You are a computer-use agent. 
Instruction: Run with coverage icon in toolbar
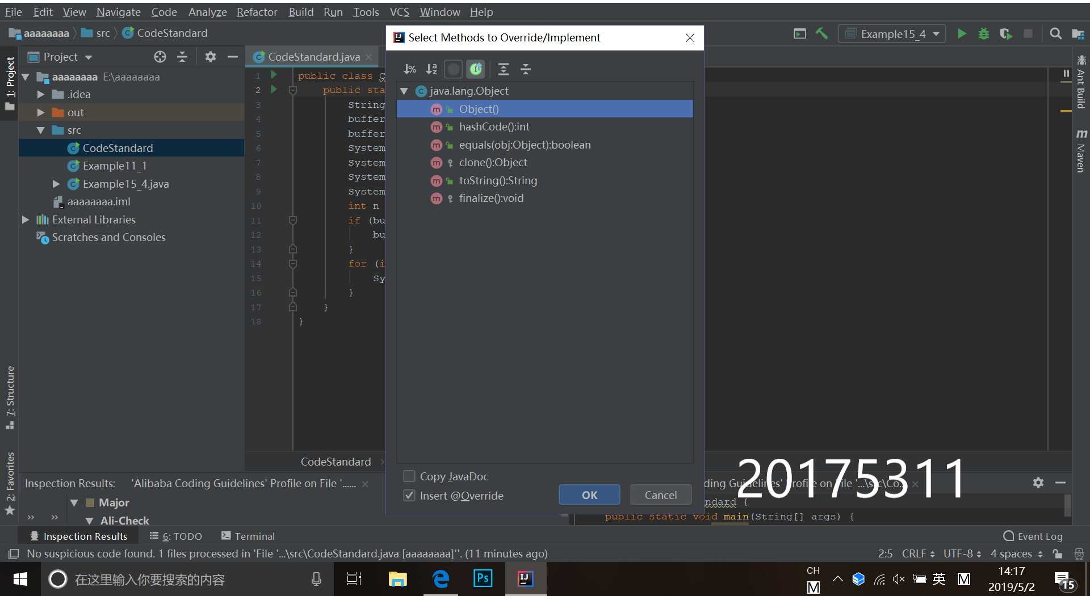click(1005, 34)
